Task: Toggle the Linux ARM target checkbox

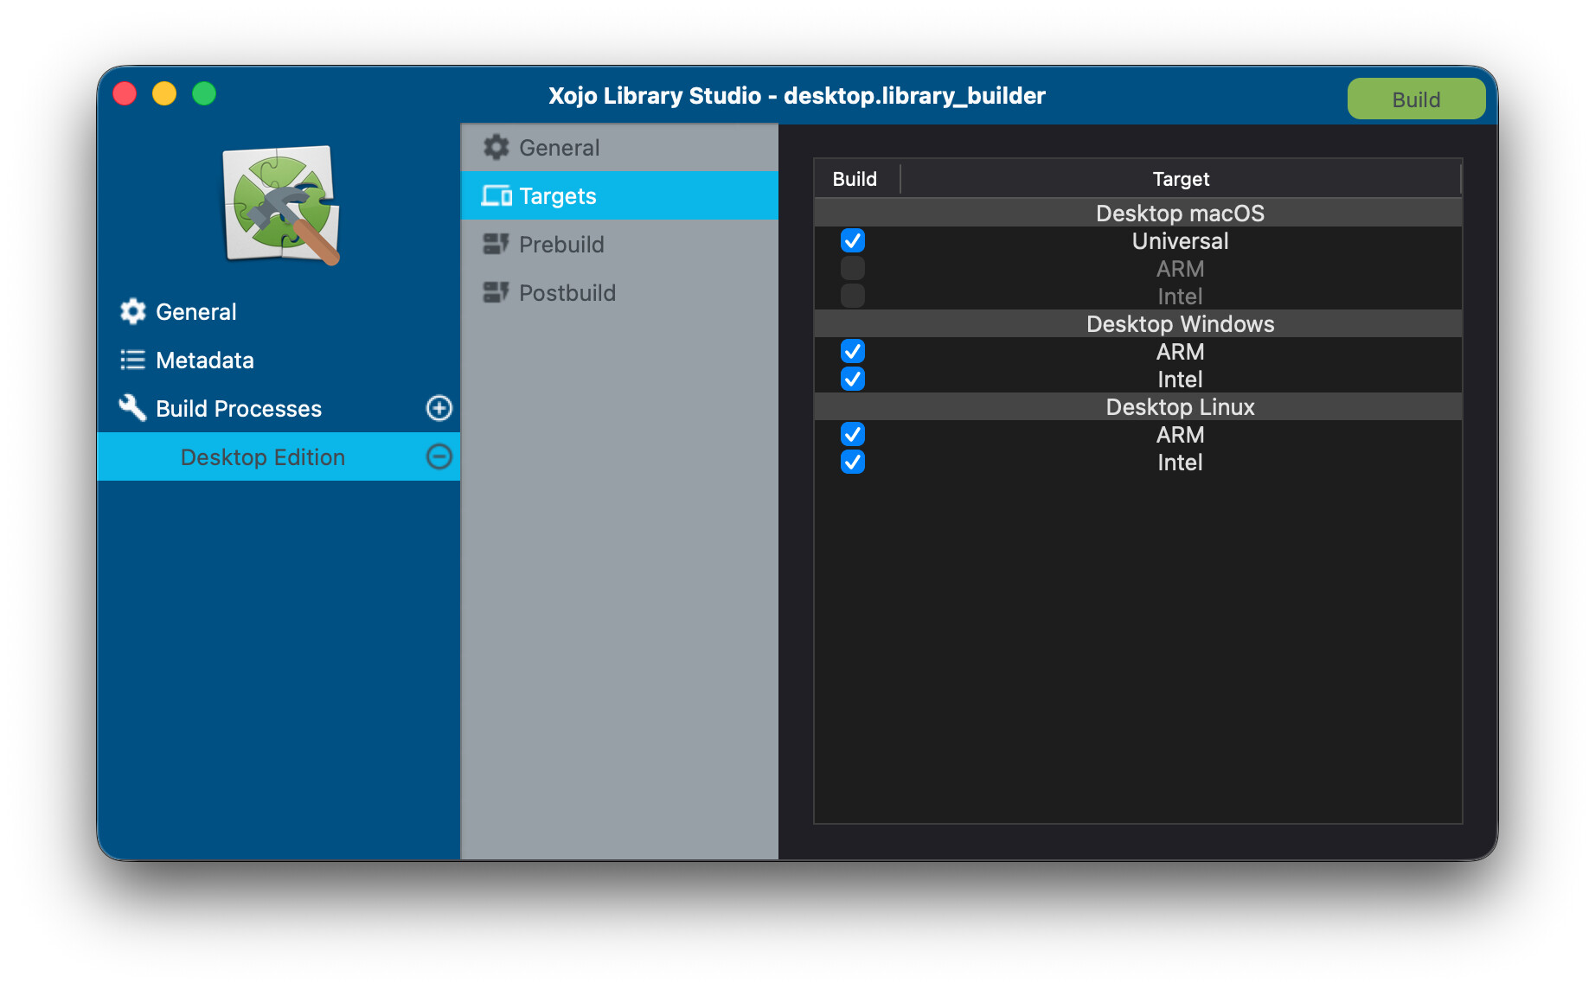Action: tap(852, 434)
